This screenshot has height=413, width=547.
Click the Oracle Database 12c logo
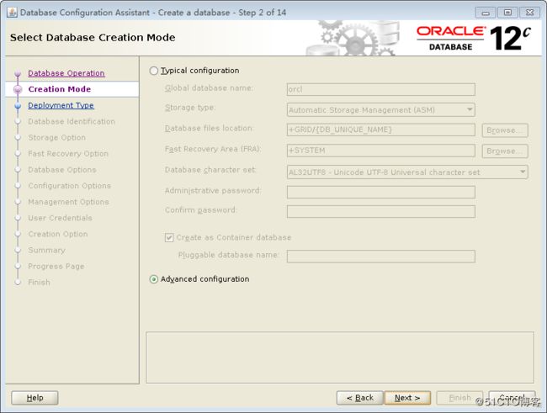point(474,38)
